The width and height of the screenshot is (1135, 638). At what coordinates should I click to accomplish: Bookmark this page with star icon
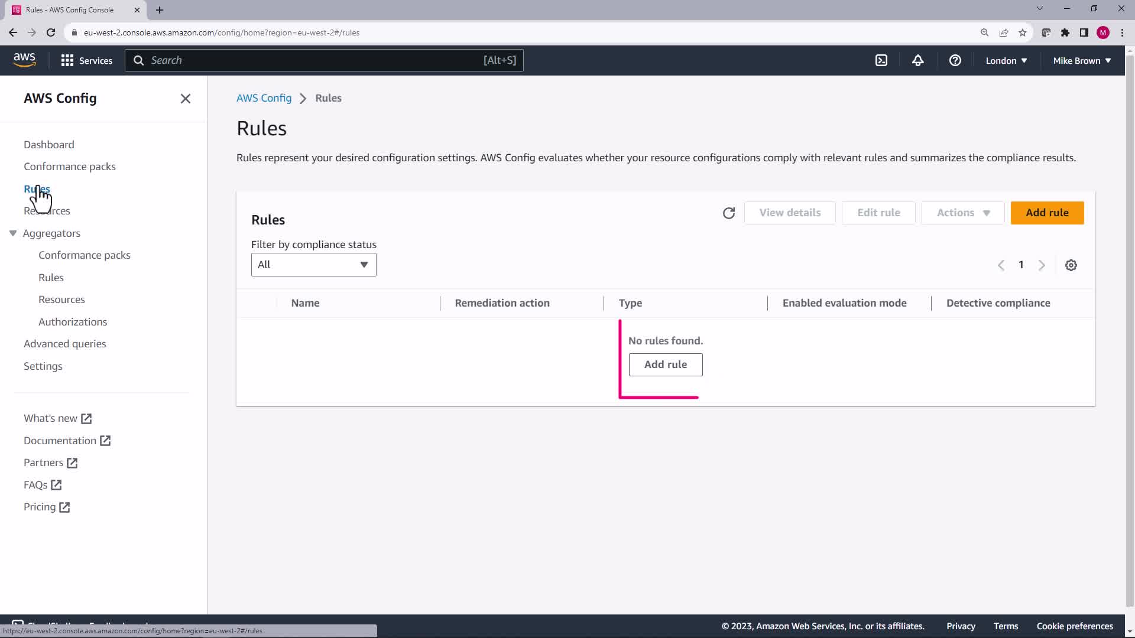(1023, 32)
